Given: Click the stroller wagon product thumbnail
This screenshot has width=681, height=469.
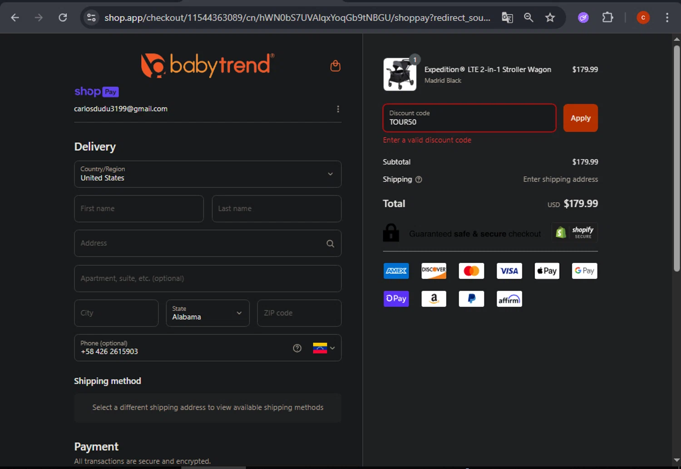Looking at the screenshot, I should [x=400, y=74].
